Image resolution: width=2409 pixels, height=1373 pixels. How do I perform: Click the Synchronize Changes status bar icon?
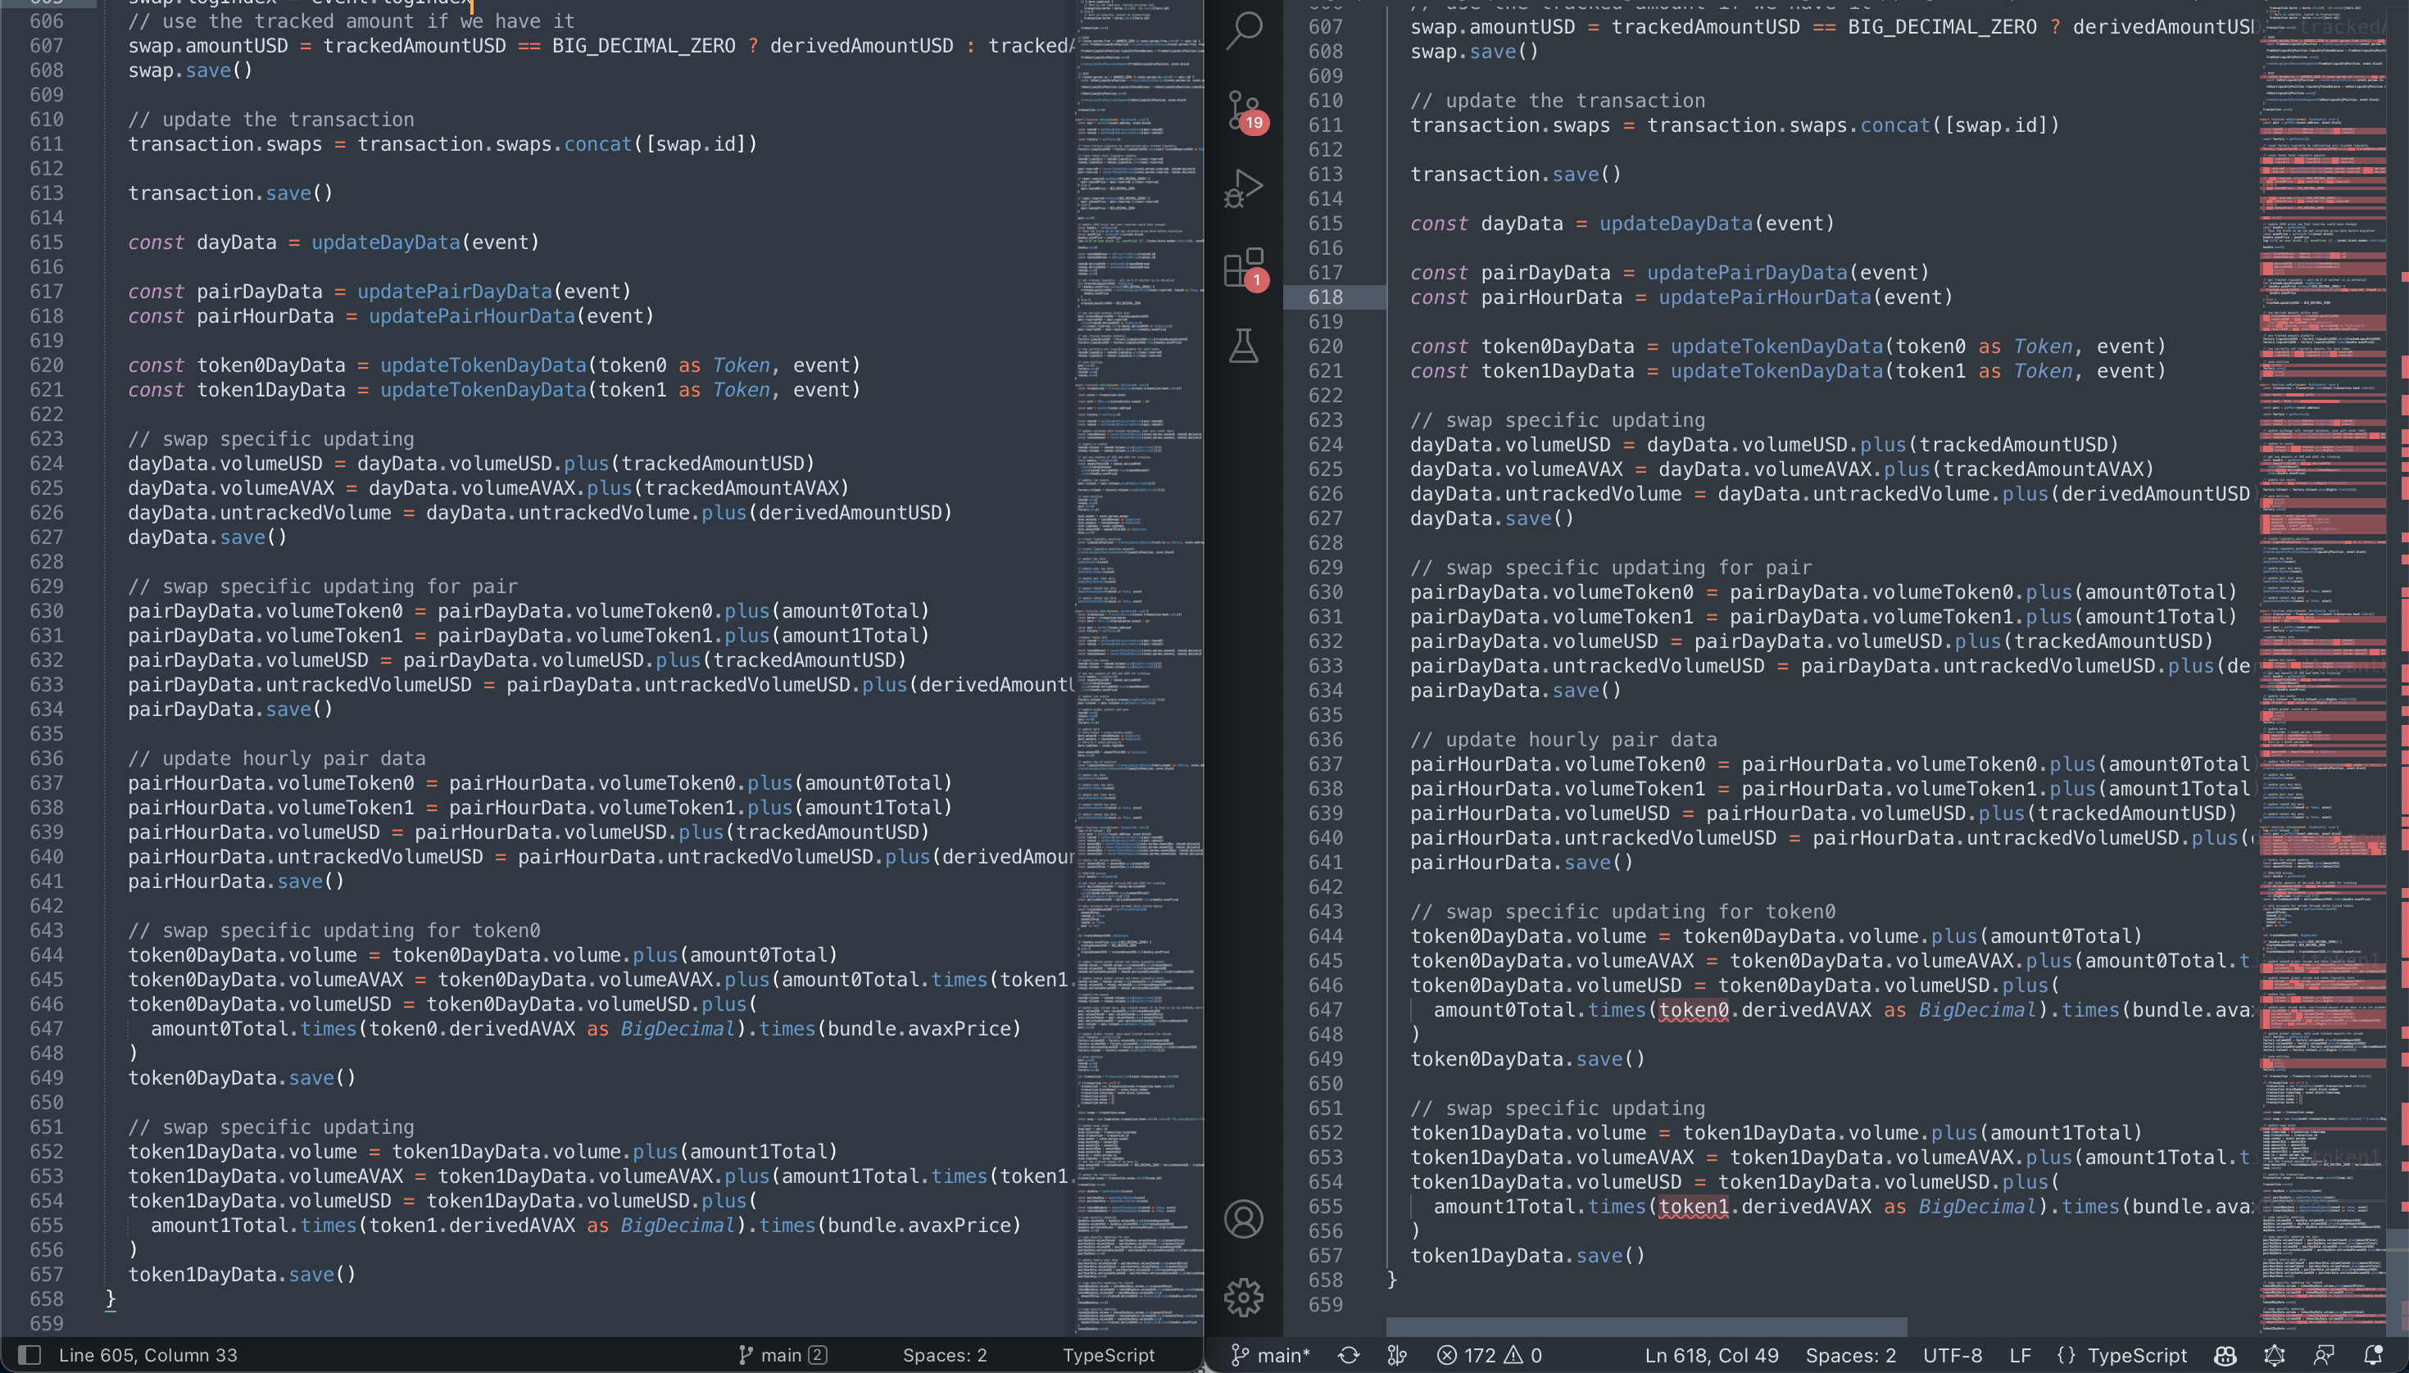click(x=1349, y=1355)
